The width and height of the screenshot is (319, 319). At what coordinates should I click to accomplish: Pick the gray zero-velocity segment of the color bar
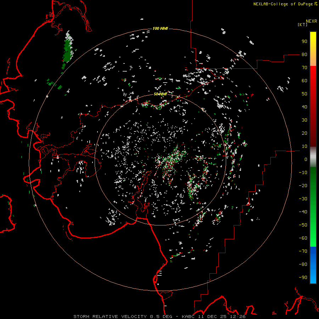tap(313, 157)
